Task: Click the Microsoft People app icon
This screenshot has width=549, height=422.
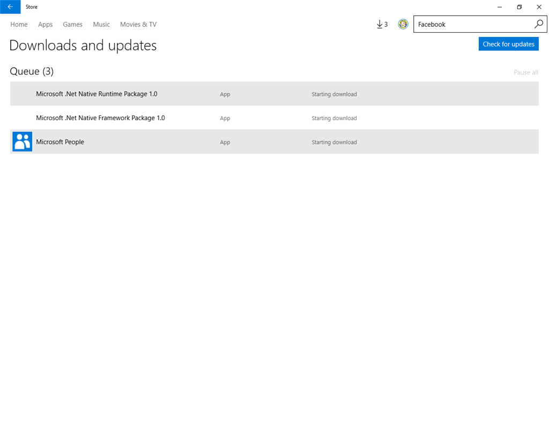Action: click(23, 142)
